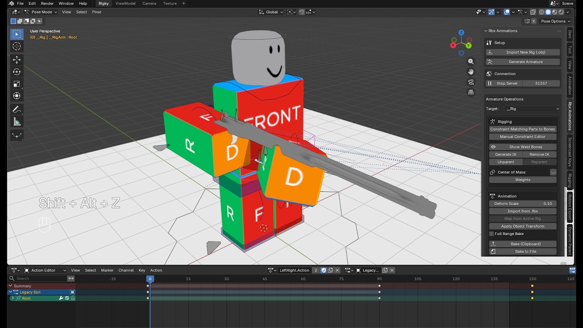583x328 pixels.
Task: Click the Blender logo menu icon
Action: coord(11,3)
